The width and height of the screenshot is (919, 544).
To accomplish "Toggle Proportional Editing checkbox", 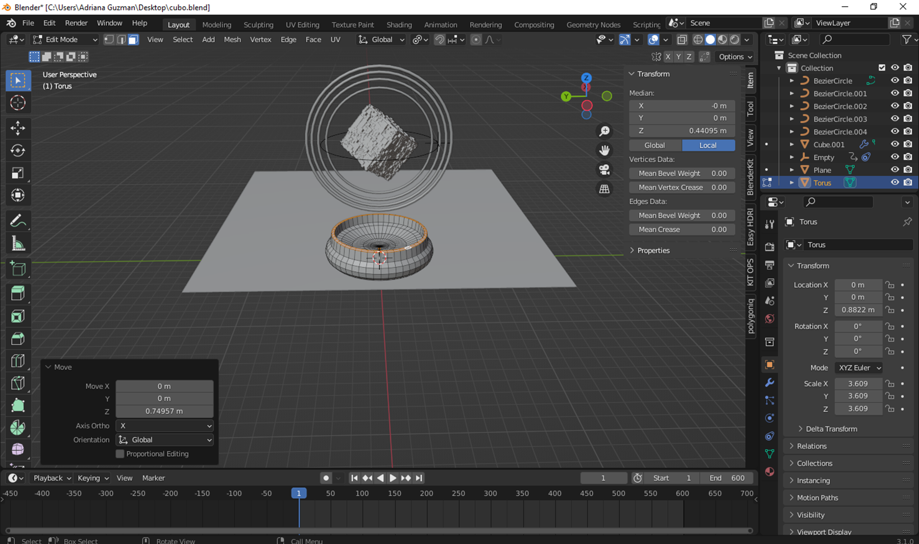I will coord(120,454).
